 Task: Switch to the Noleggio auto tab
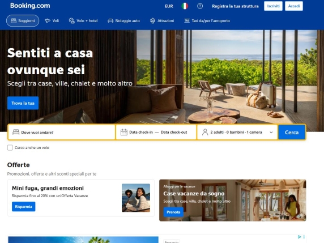(x=124, y=20)
